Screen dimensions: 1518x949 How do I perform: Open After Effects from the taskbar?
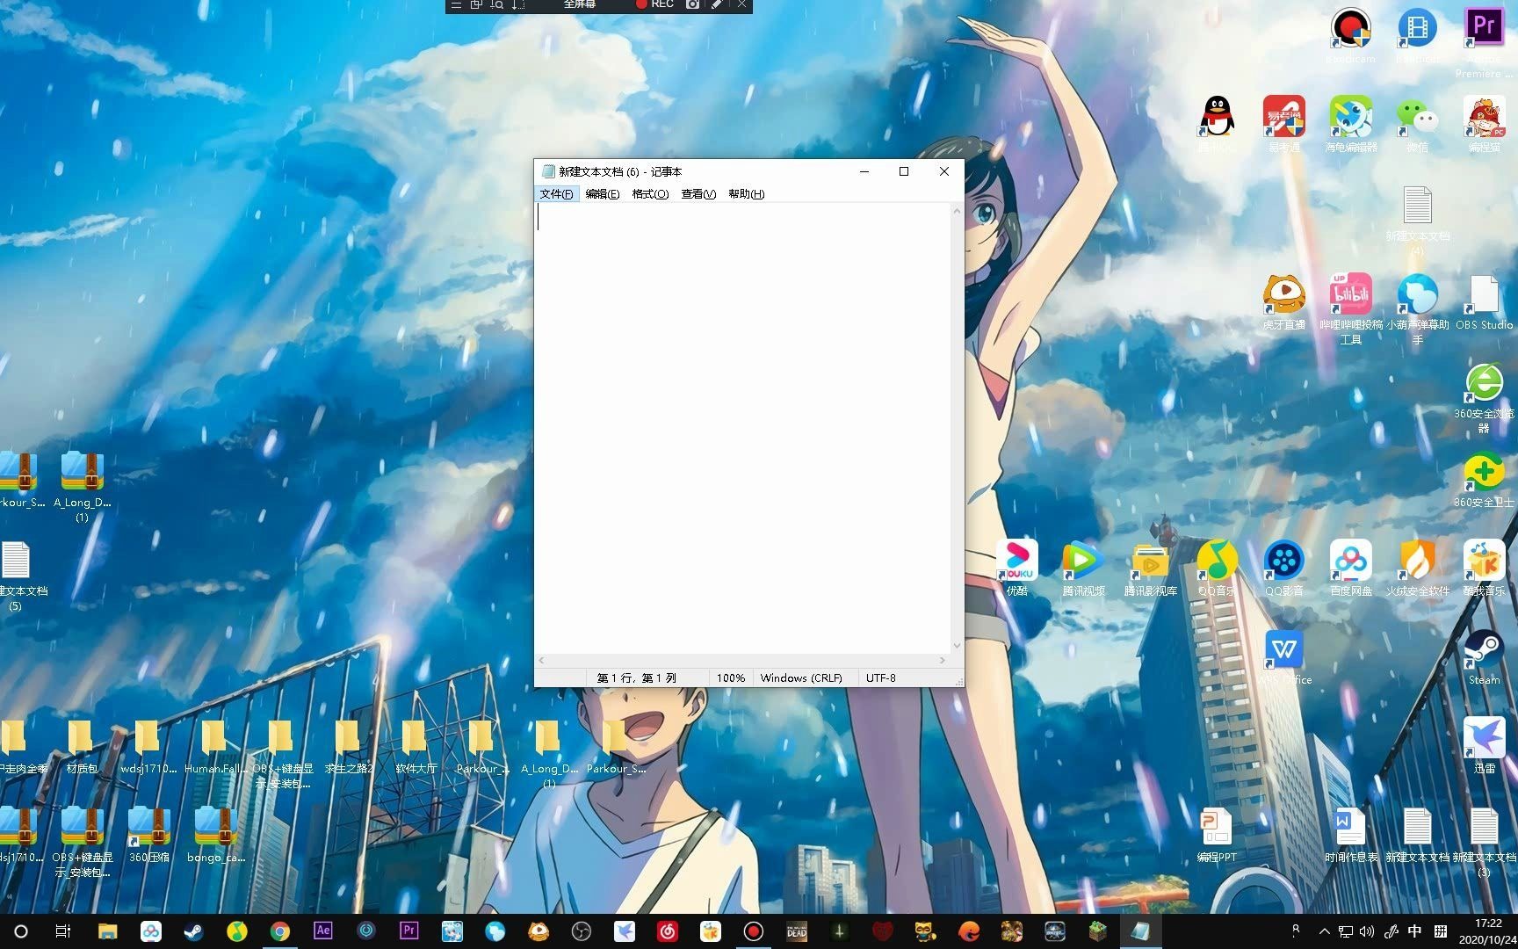click(x=323, y=931)
